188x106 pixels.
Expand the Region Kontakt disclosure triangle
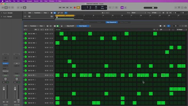coord(1,13)
